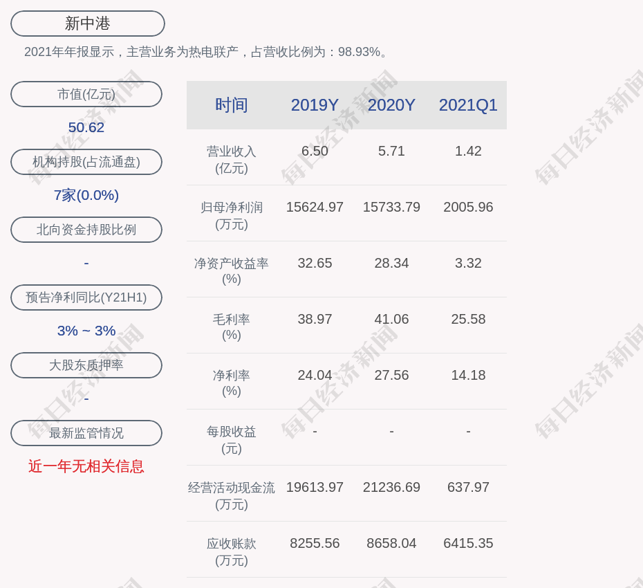Select the 归母净利润(万元) row label
The height and width of the screenshot is (588, 643).
[x=232, y=215]
